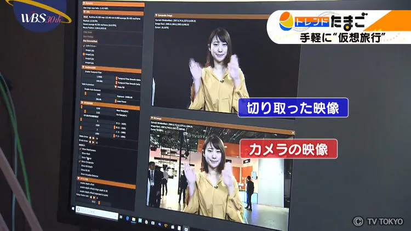Toggle the Show Composite checkbox
Screen dimensions: 411x231
click(80, 162)
